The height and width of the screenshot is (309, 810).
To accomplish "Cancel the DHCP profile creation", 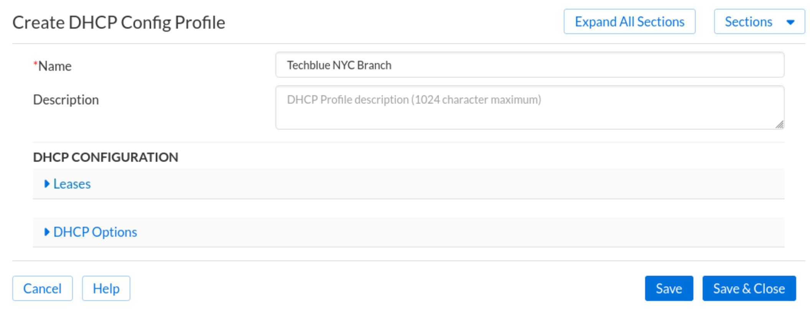I will (42, 288).
